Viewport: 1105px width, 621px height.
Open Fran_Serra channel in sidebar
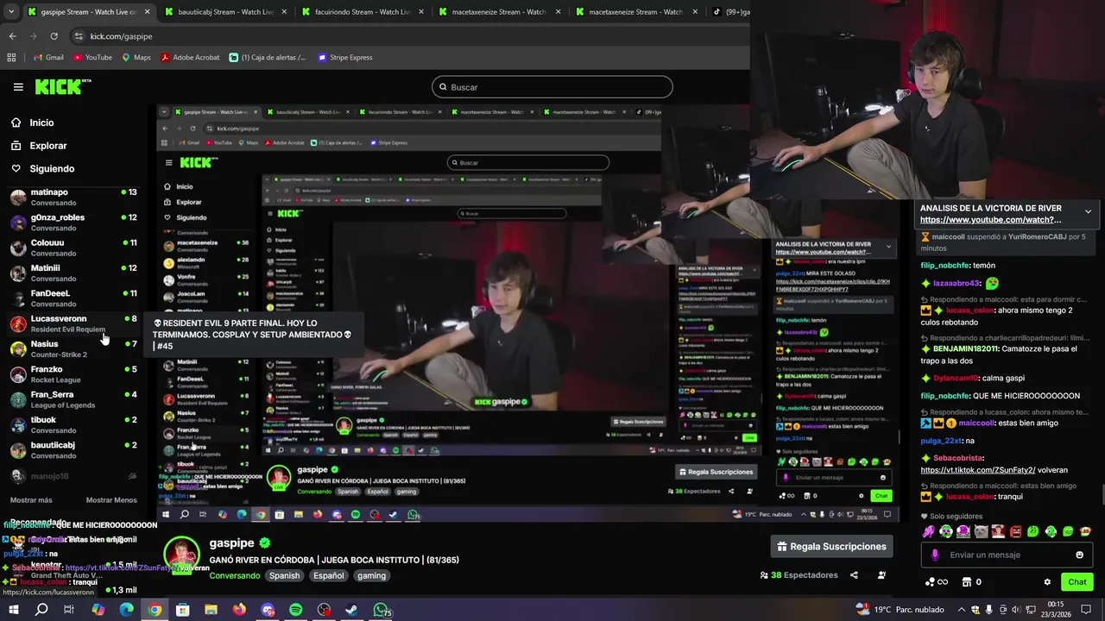pyautogui.click(x=73, y=399)
